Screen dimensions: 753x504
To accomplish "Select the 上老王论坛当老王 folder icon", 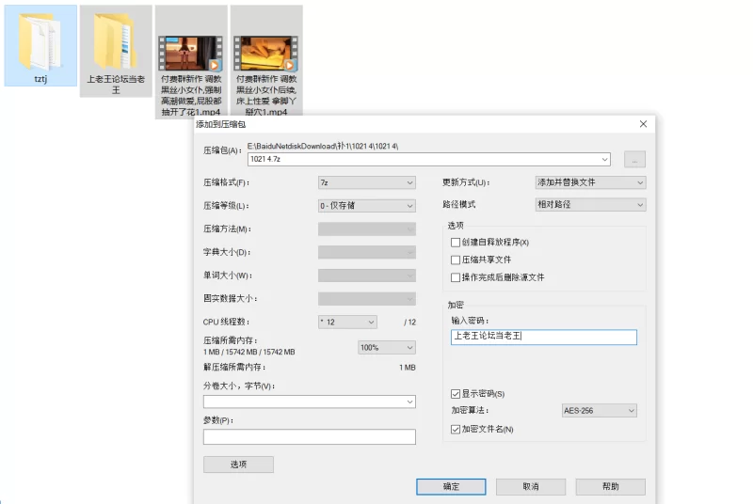I will pos(116,38).
